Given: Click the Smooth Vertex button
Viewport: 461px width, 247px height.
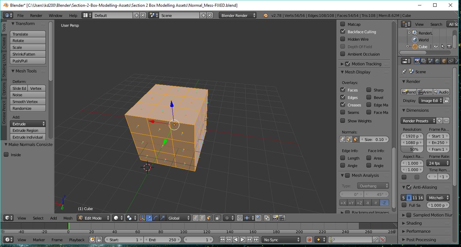Looking at the screenshot, I should click(27, 102).
